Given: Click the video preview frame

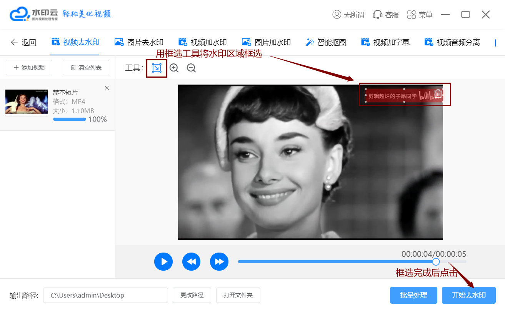Looking at the screenshot, I should point(310,162).
